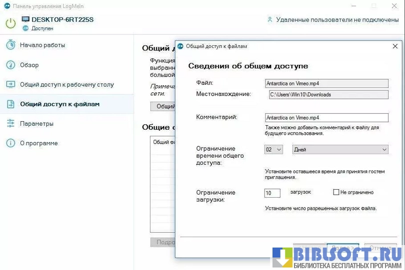
Task: Click the remote users person icon
Action: tap(270, 20)
